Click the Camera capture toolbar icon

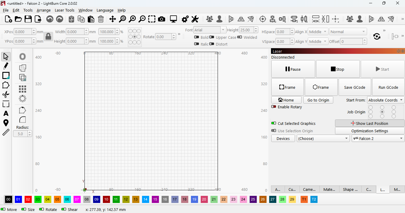click(162, 19)
